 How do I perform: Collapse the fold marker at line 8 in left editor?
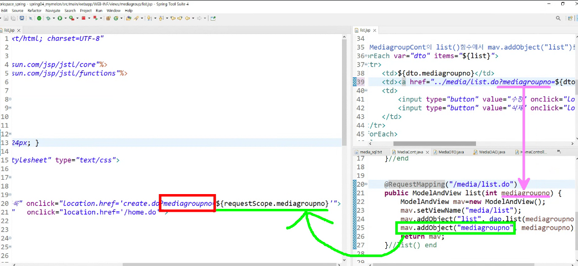(x=10, y=99)
